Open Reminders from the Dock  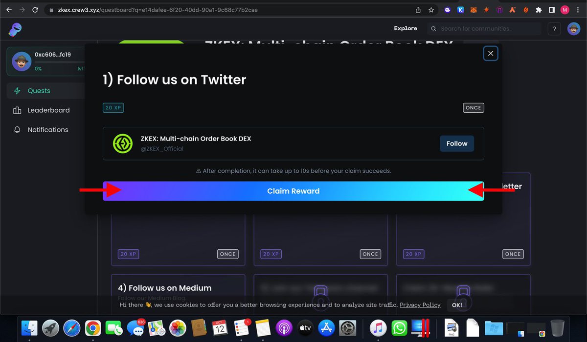click(242, 328)
